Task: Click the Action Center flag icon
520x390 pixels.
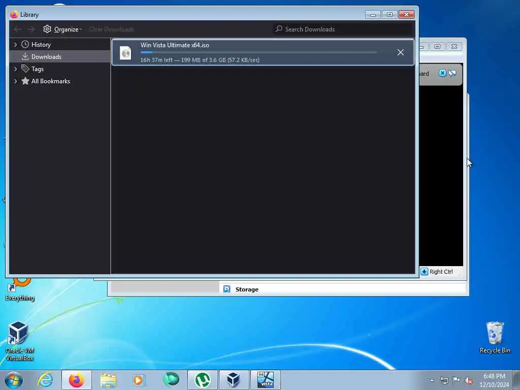Action: [457, 380]
